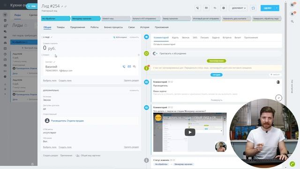Close the lead slider with blue ЛИД tab

pyautogui.click(x=32, y=6)
